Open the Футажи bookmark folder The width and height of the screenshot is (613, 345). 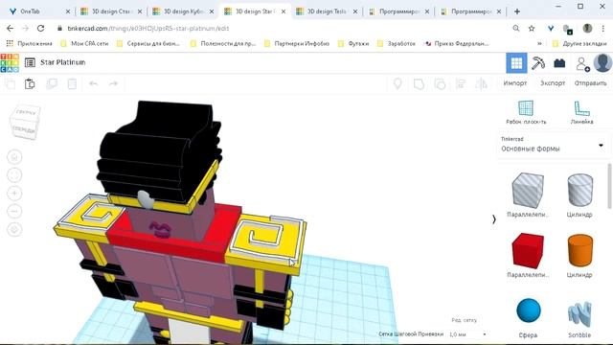(x=353, y=43)
